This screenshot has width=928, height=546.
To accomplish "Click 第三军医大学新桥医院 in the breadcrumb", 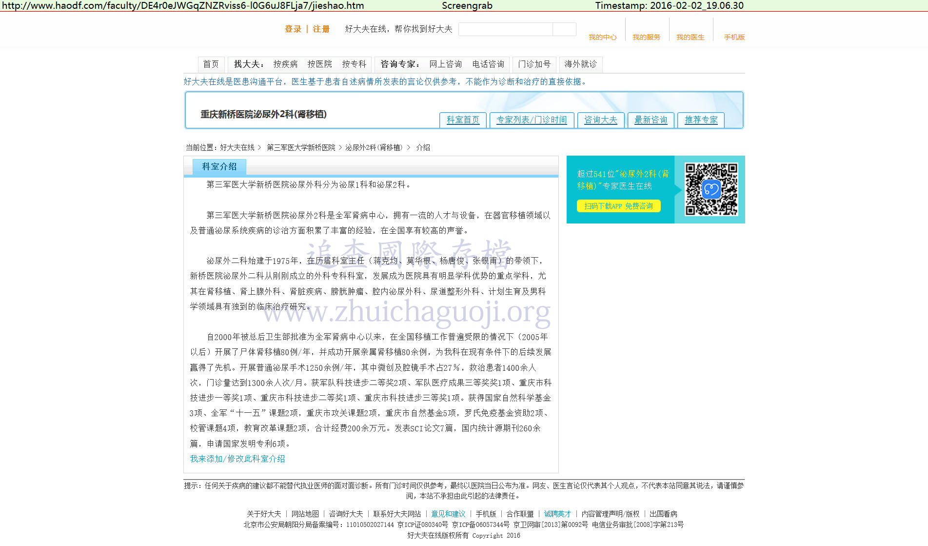I will coord(301,148).
